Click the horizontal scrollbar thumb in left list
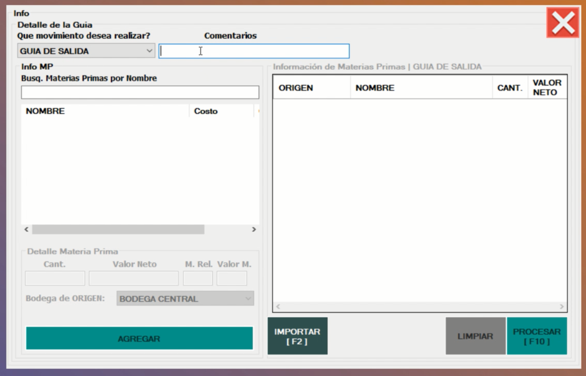Viewport: 586px width, 376px height. [118, 229]
